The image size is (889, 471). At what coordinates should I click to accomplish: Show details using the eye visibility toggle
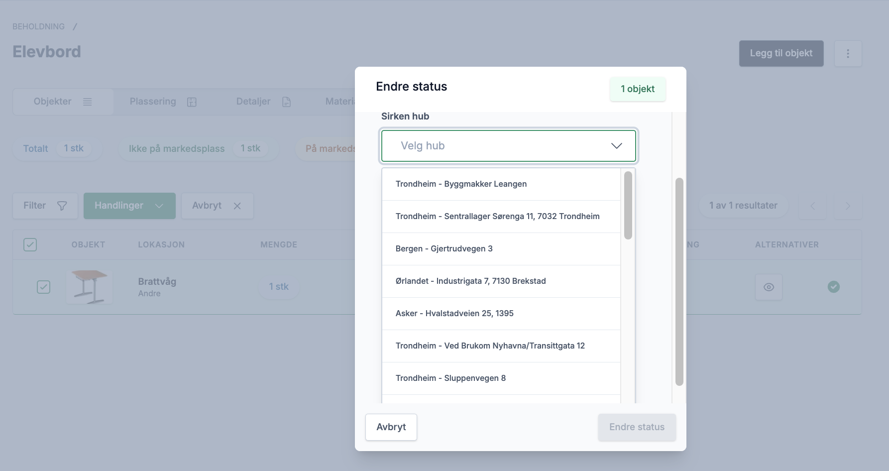click(769, 287)
